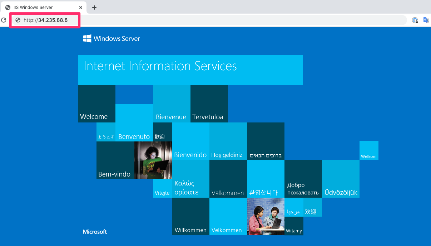The width and height of the screenshot is (431, 246).
Task: Close the IIS Windows Server tab
Action: [81, 8]
